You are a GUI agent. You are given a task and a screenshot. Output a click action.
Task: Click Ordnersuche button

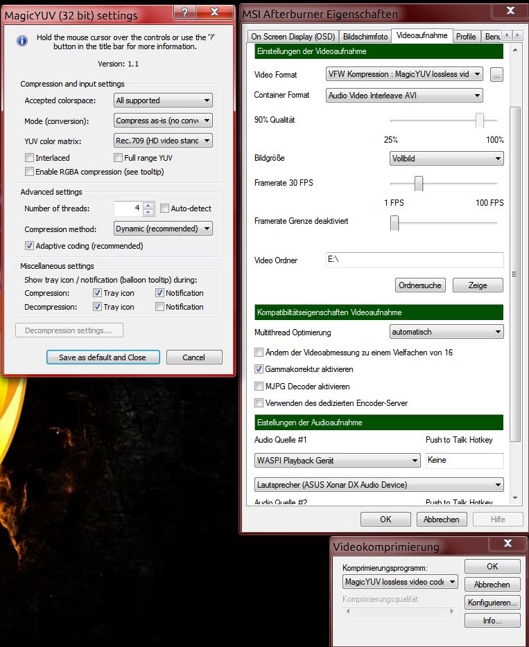(x=420, y=285)
